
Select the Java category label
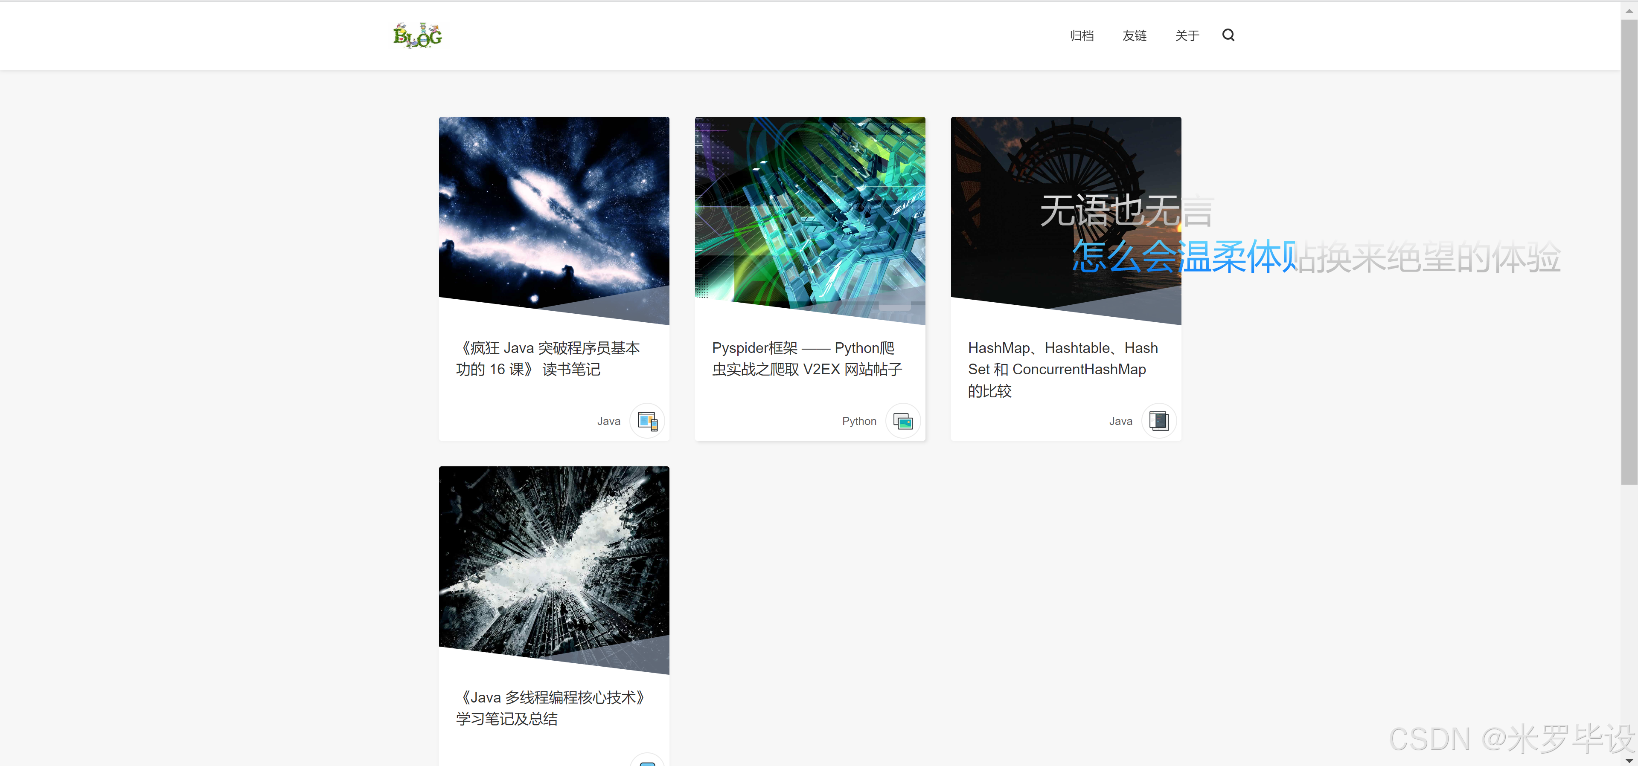point(608,420)
